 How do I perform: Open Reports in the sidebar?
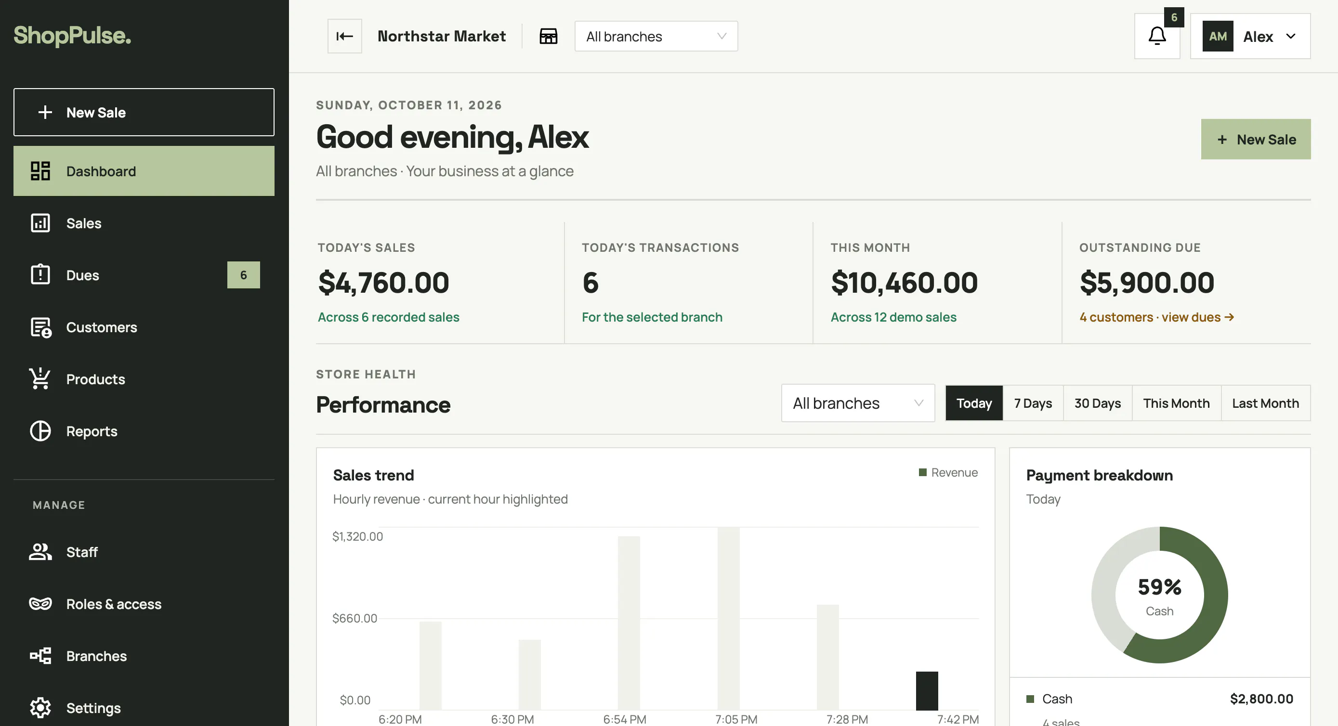[144, 431]
